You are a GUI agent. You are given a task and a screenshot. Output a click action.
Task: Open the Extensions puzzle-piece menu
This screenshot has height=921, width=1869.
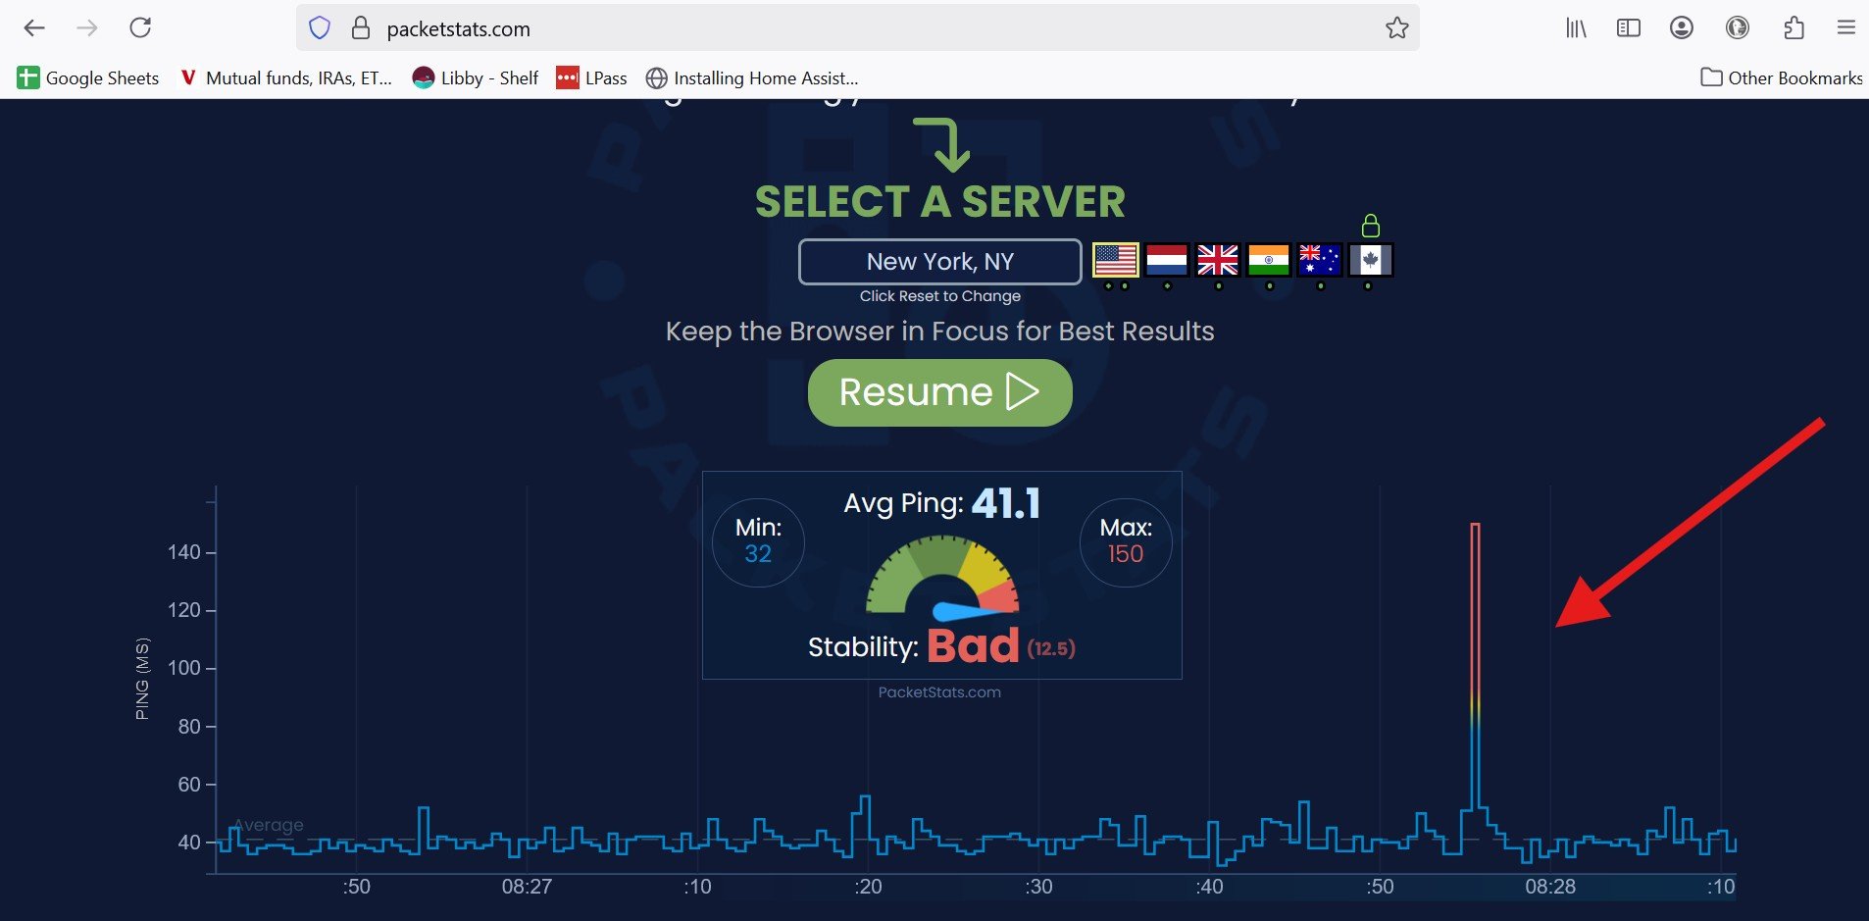[x=1793, y=28]
